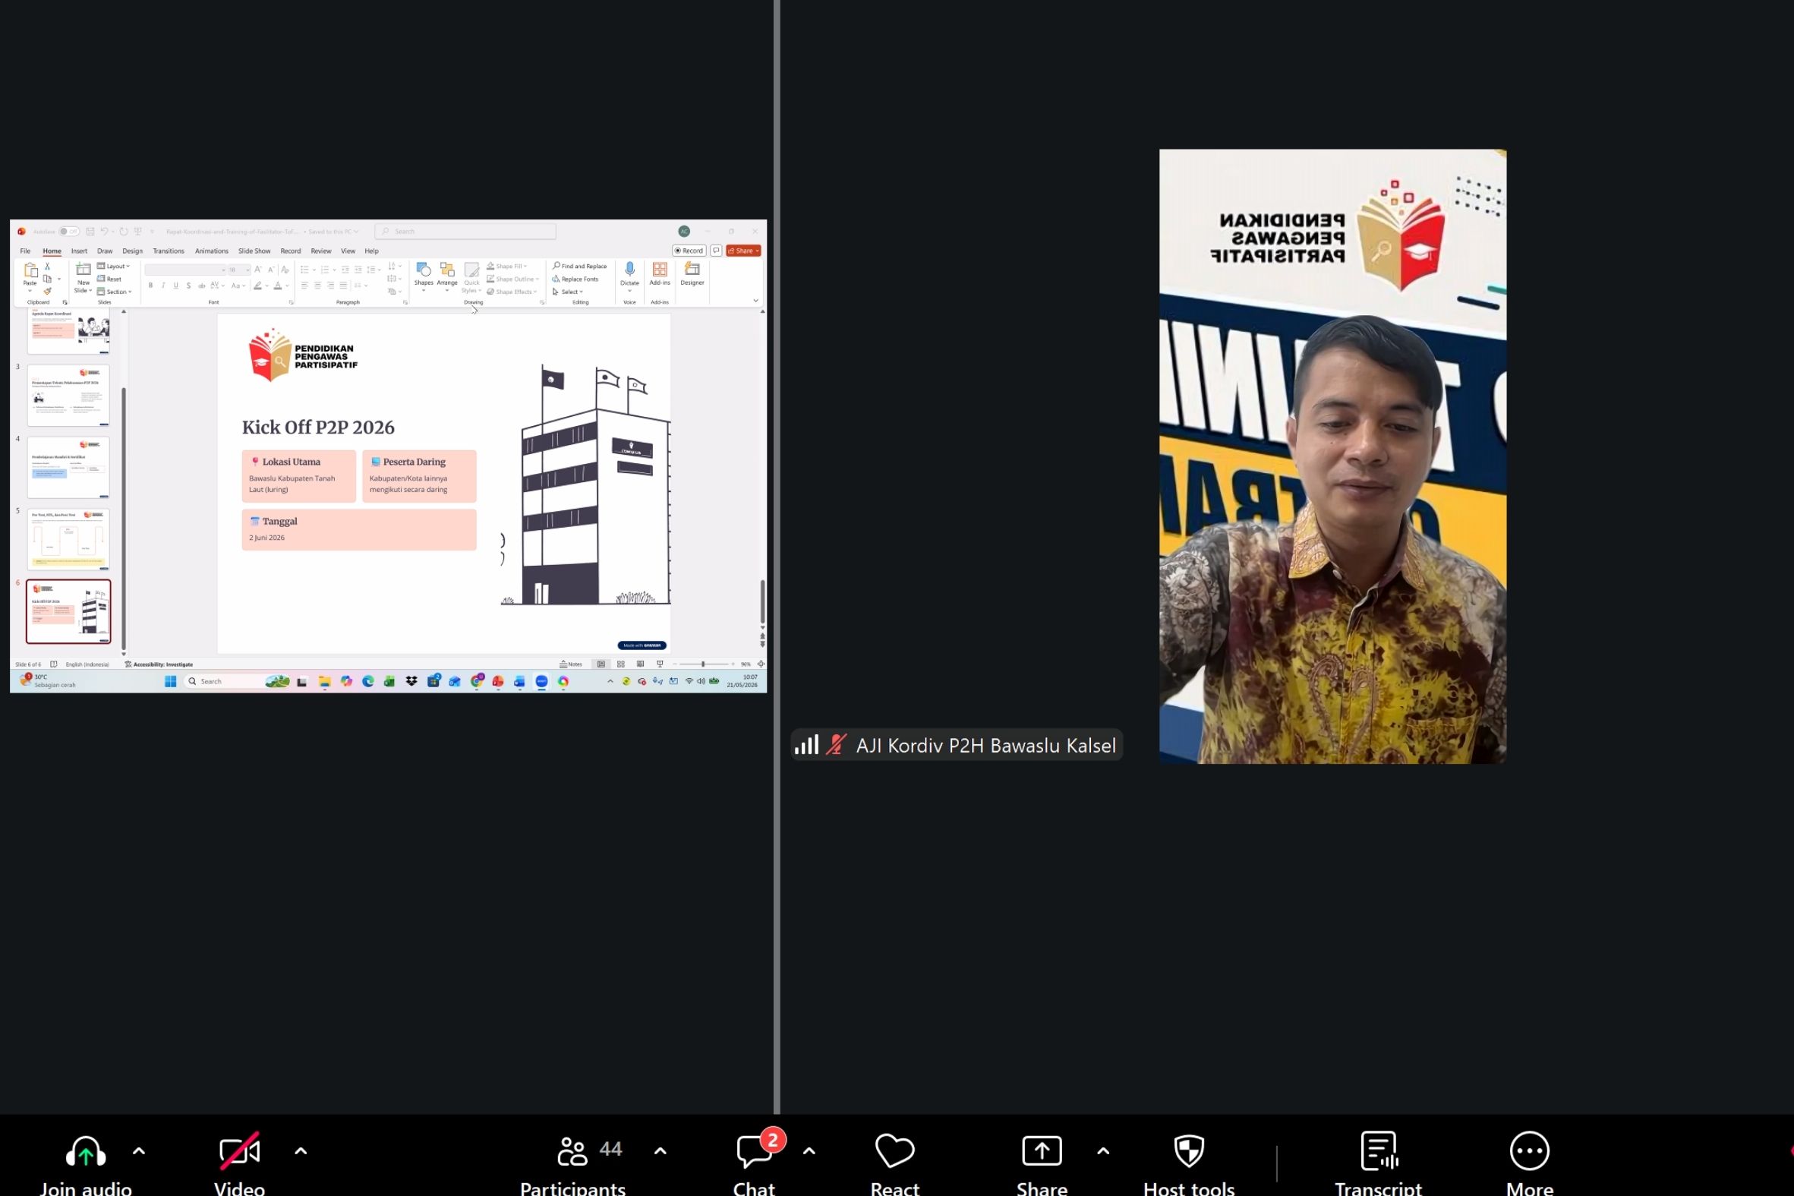Click the Join audio headphone icon
The height and width of the screenshot is (1196, 1794).
85,1151
